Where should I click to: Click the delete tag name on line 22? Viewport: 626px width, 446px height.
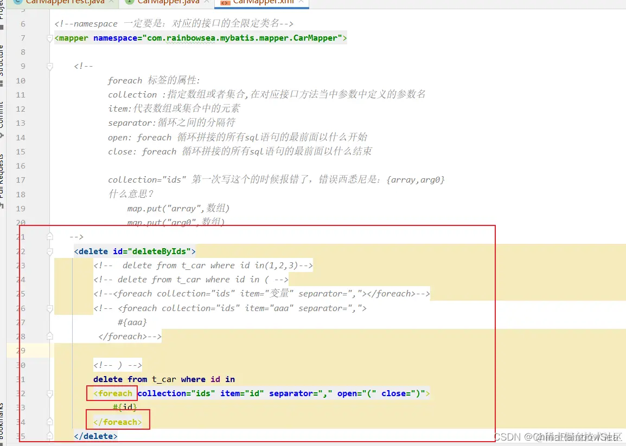[93, 251]
